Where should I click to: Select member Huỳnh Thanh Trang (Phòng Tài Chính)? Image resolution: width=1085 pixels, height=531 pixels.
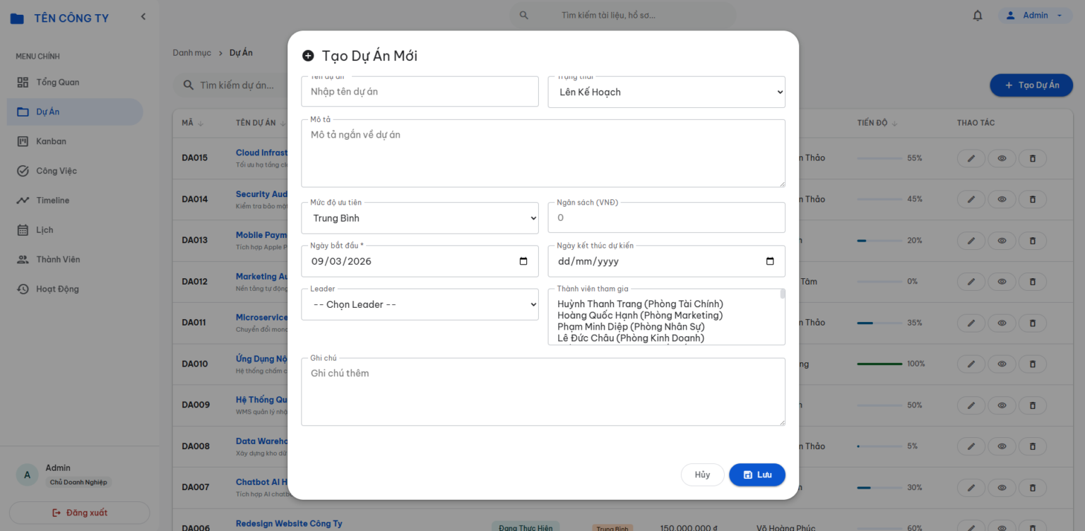point(640,304)
